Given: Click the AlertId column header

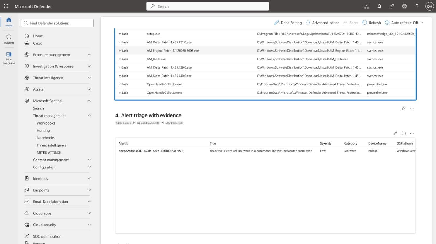Looking at the screenshot, I should click(124, 143).
